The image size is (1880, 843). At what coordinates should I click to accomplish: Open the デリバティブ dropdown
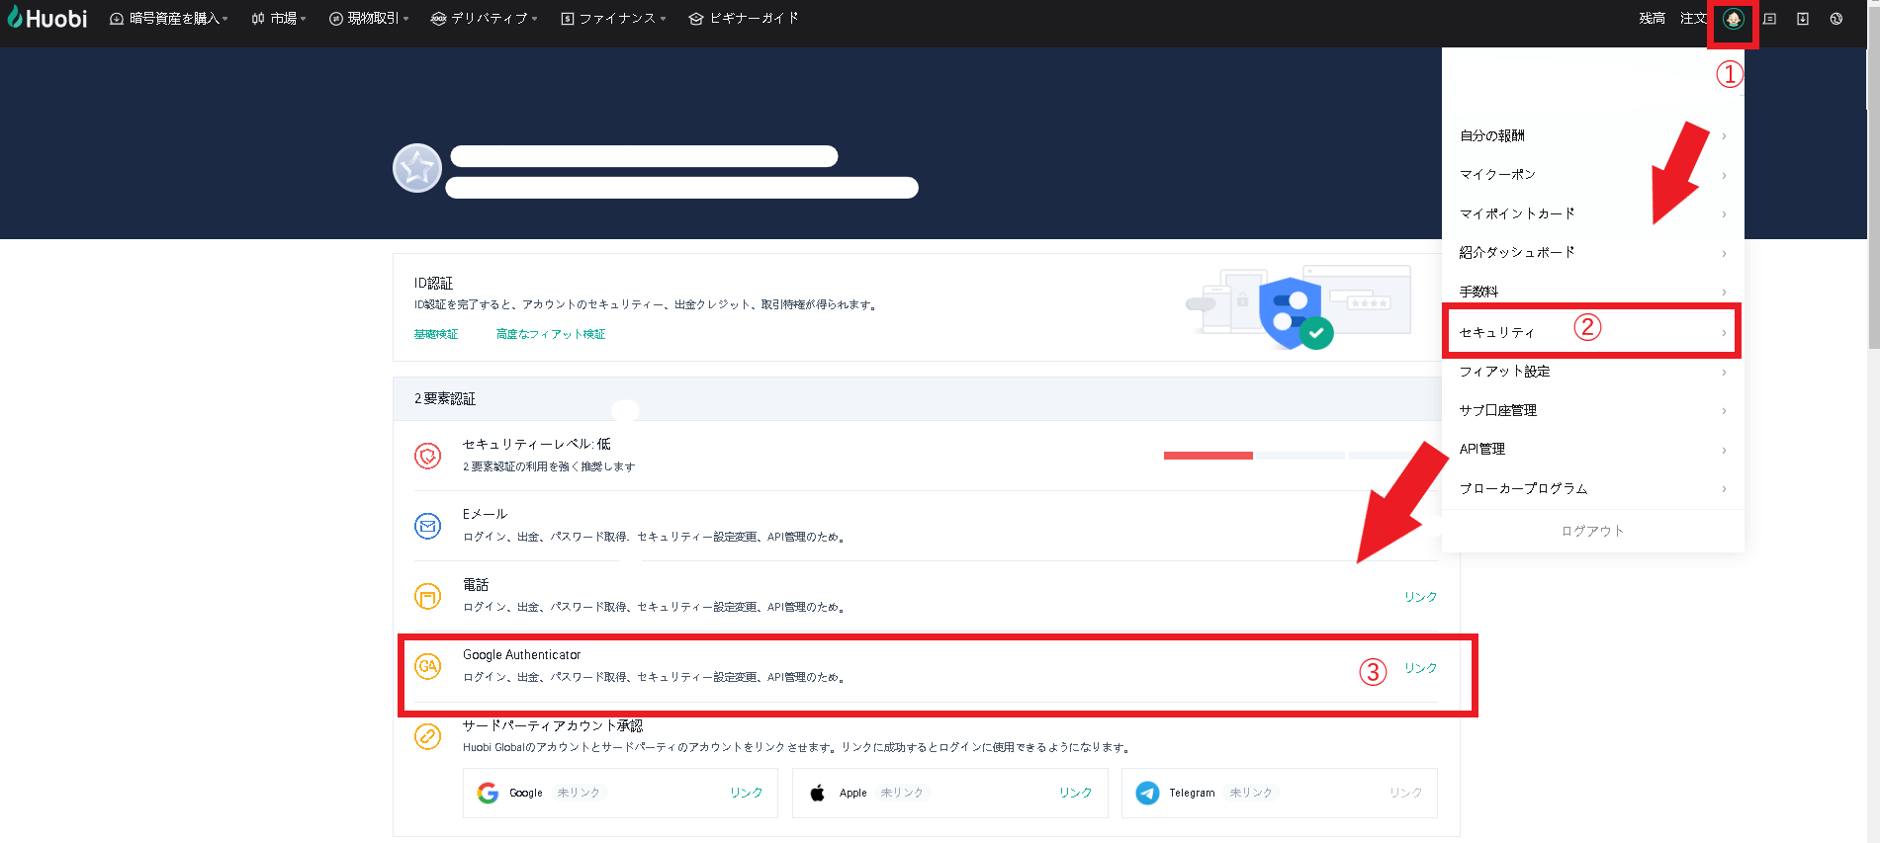(x=485, y=19)
